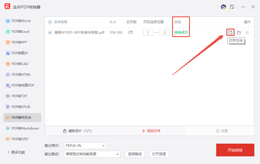The image size is (260, 164).
Task: Click 添加文件 label to add files
Action: coord(153,131)
